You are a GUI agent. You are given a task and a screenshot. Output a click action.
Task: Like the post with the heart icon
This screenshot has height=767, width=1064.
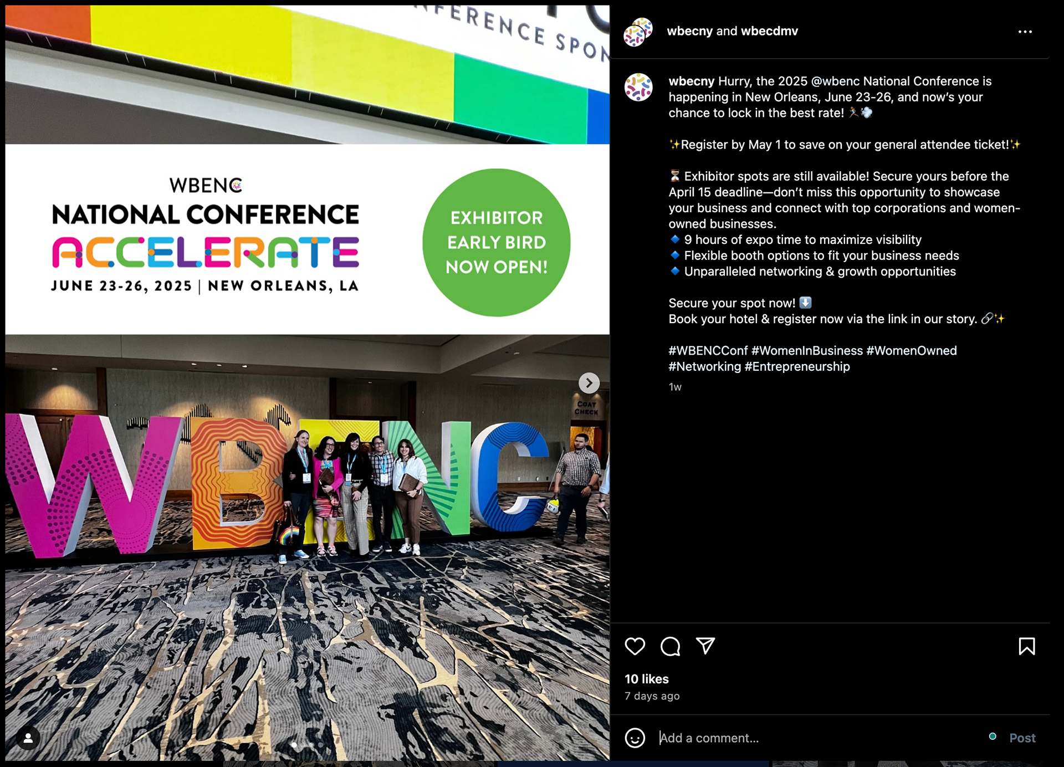[635, 646]
